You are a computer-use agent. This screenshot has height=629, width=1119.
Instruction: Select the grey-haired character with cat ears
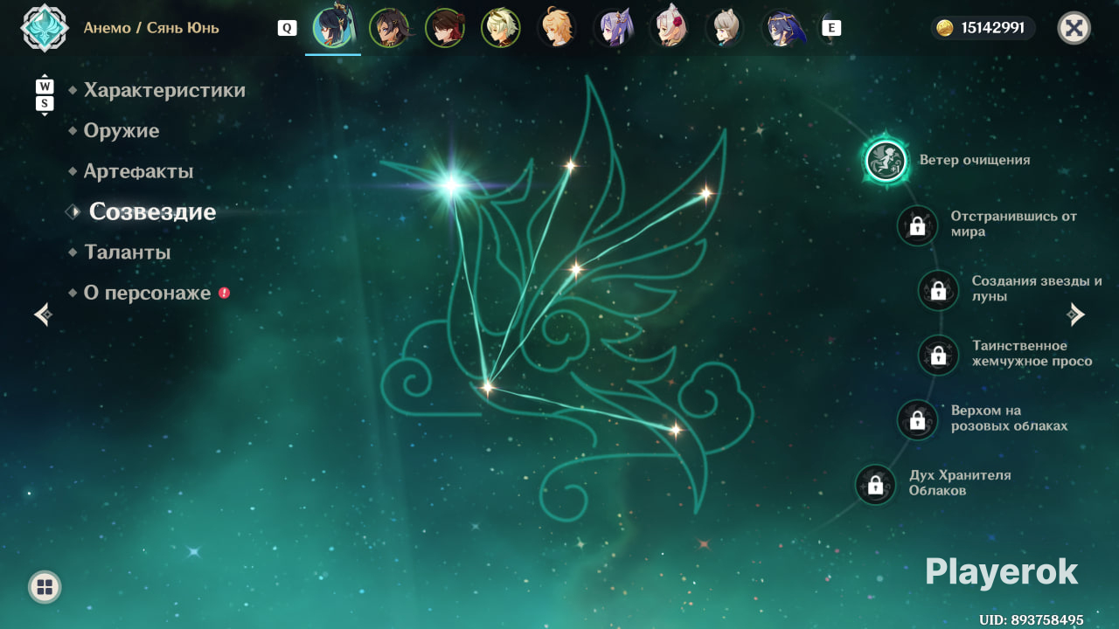[x=725, y=28]
